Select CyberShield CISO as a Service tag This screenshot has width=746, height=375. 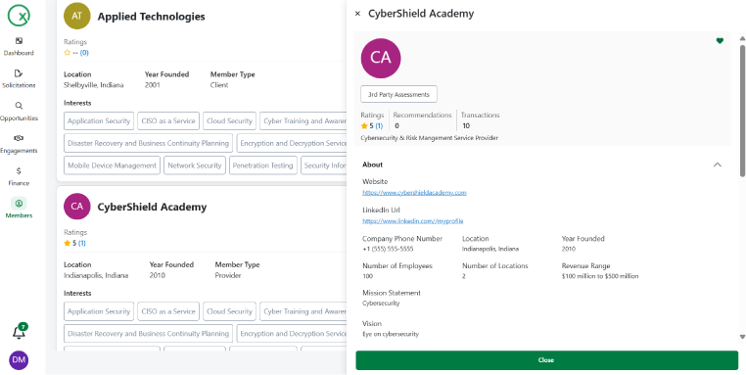pyautogui.click(x=168, y=311)
